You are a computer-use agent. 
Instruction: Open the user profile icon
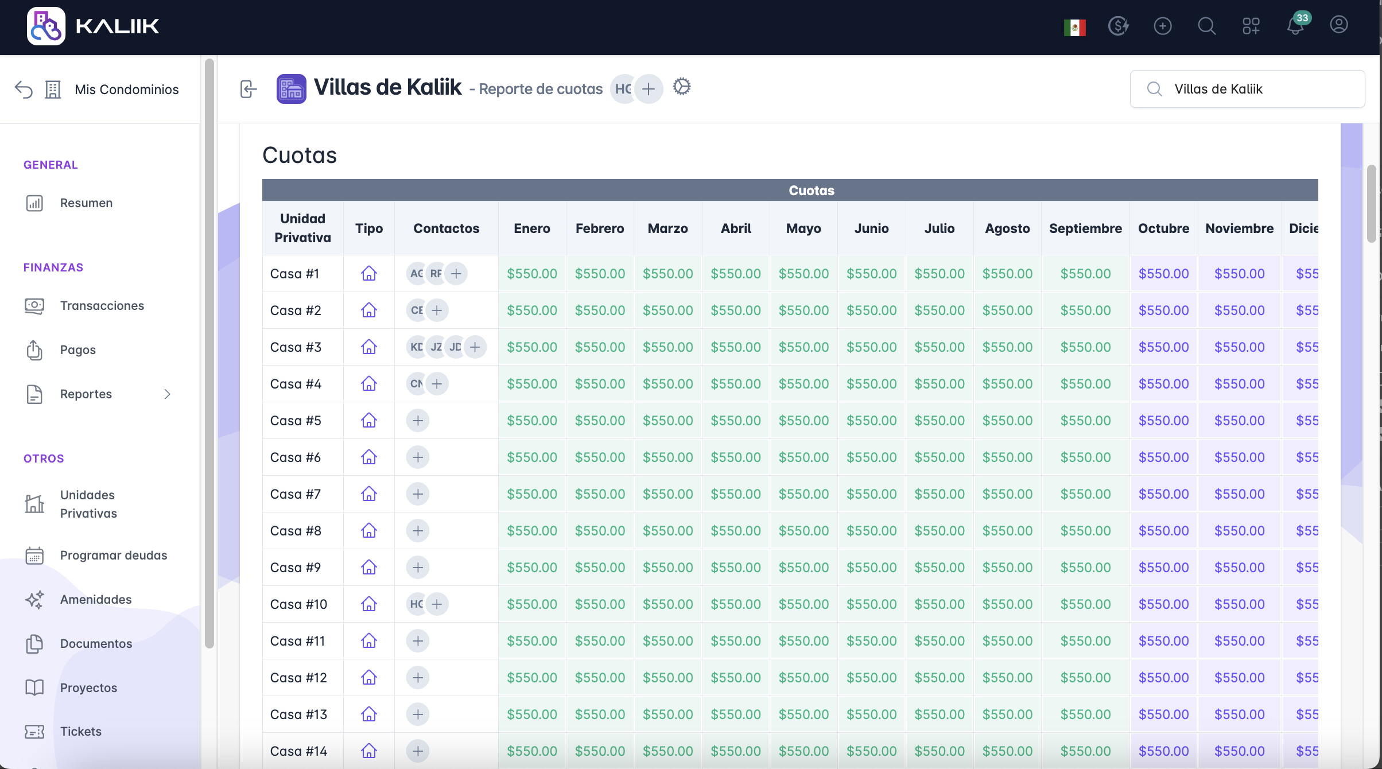(1339, 25)
